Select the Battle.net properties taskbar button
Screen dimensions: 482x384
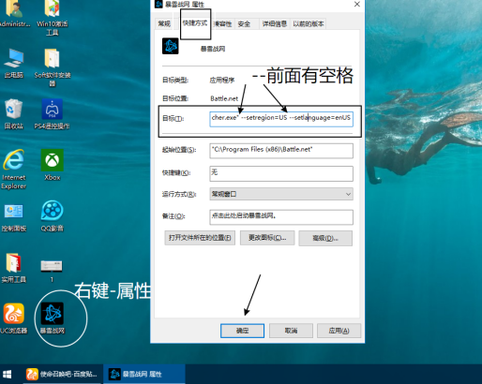pos(144,374)
